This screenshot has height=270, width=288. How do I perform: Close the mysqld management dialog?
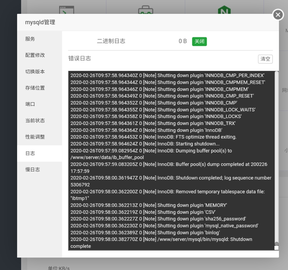(278, 15)
